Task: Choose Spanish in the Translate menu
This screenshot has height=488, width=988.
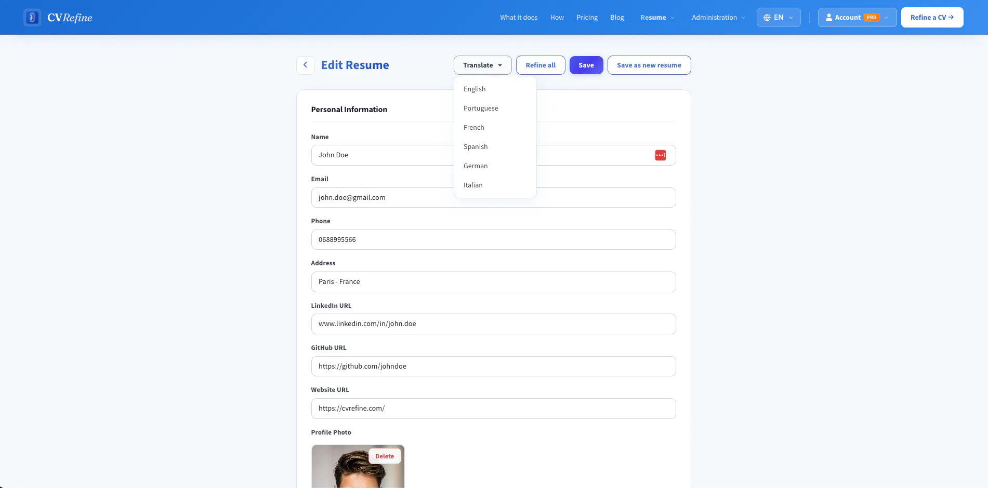Action: coord(495,147)
